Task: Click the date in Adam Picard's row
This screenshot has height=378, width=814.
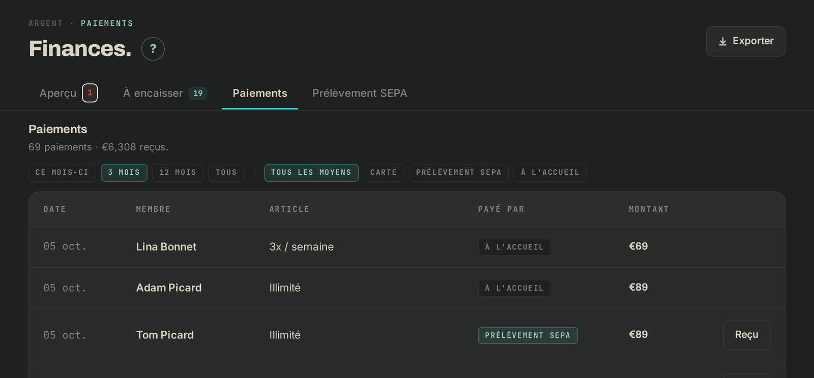Action: pyautogui.click(x=65, y=288)
